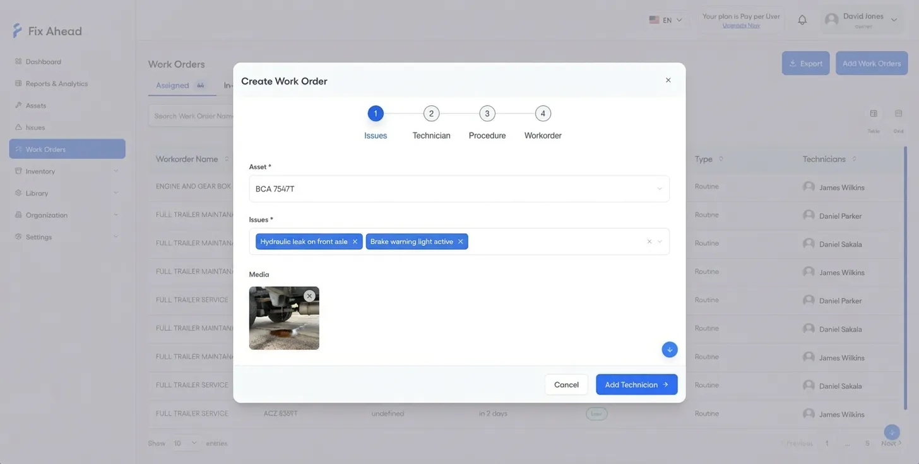919x464 pixels.
Task: Open Settings from the sidebar icon
Action: click(x=18, y=236)
